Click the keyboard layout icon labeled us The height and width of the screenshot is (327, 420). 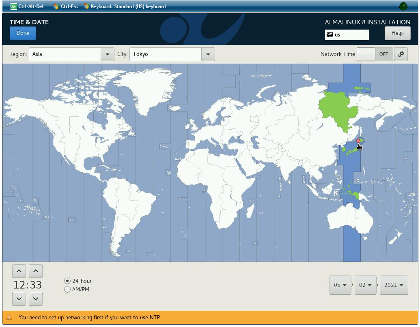(x=330, y=35)
